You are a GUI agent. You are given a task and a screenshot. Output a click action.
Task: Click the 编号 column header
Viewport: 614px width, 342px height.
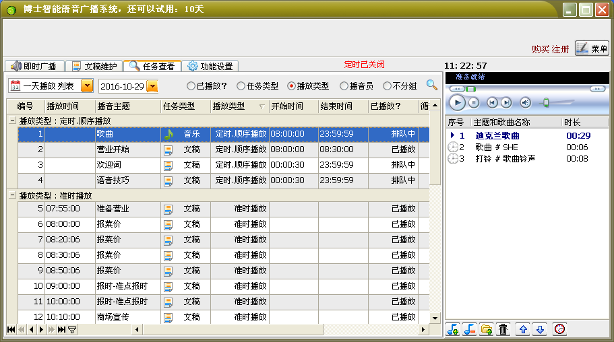(26, 106)
